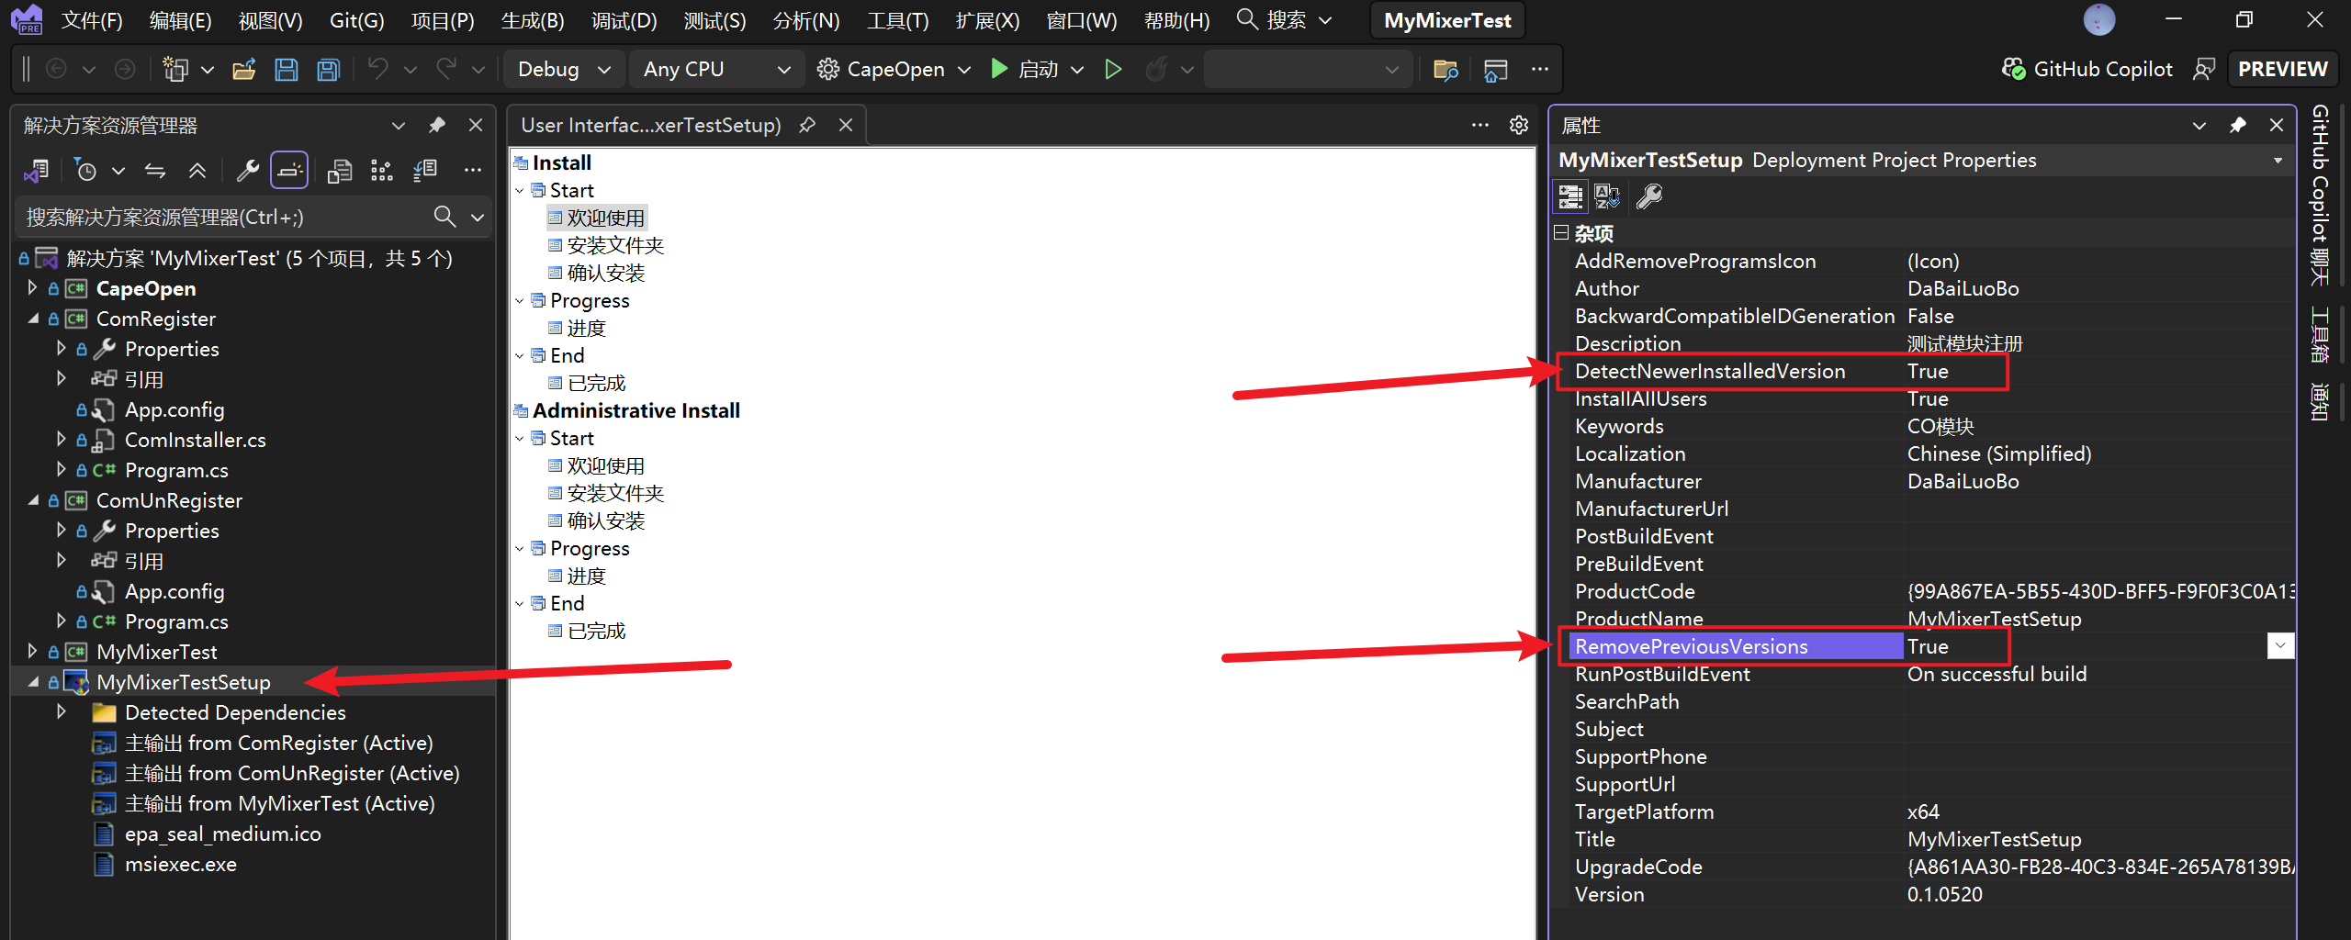Click the Version value 0.1.0520

1944,894
